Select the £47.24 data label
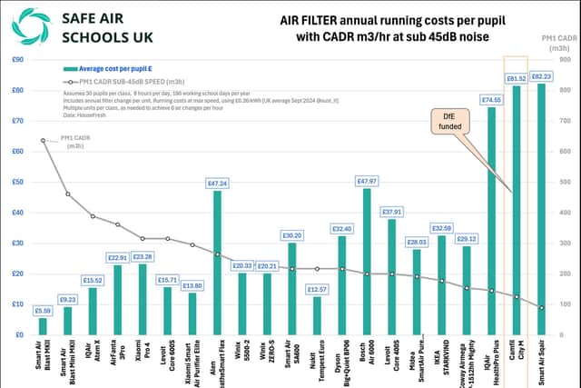581x388 pixels. [218, 184]
